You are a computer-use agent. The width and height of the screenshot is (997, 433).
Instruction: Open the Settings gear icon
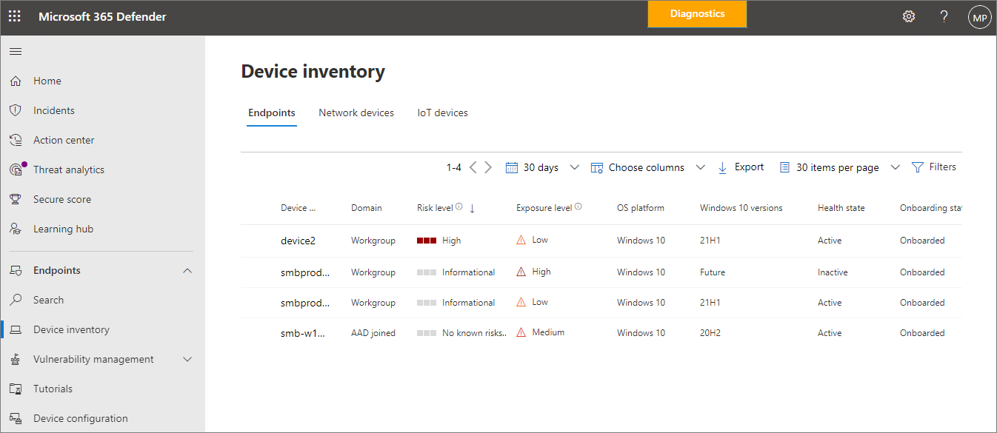tap(909, 16)
